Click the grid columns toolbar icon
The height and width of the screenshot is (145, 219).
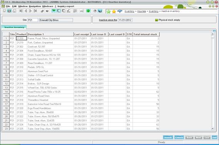[x=75, y=11]
